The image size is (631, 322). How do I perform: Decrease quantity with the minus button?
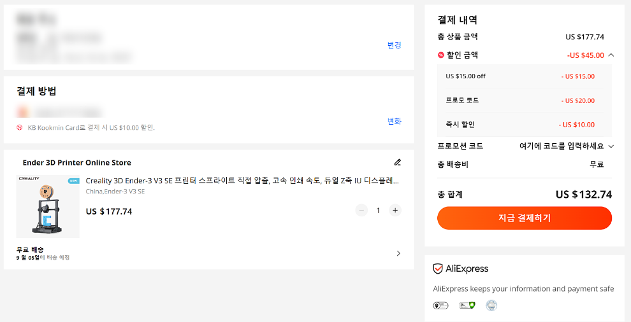click(x=361, y=210)
